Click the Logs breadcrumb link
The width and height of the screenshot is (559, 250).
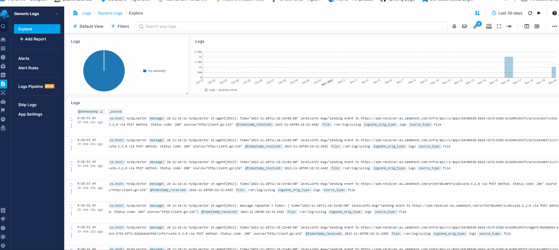87,13
